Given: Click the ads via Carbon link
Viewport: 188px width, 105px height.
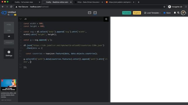Looking at the screenshot, I should pos(6,100).
